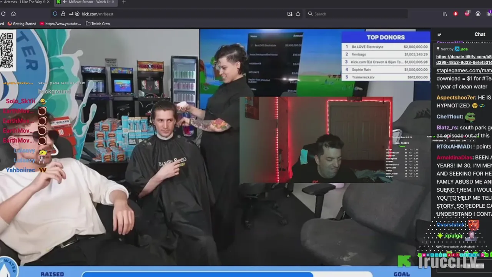Open the donate.tiltify.com pinned link
Image resolution: width=492 pixels, height=277 pixels.
(x=464, y=60)
